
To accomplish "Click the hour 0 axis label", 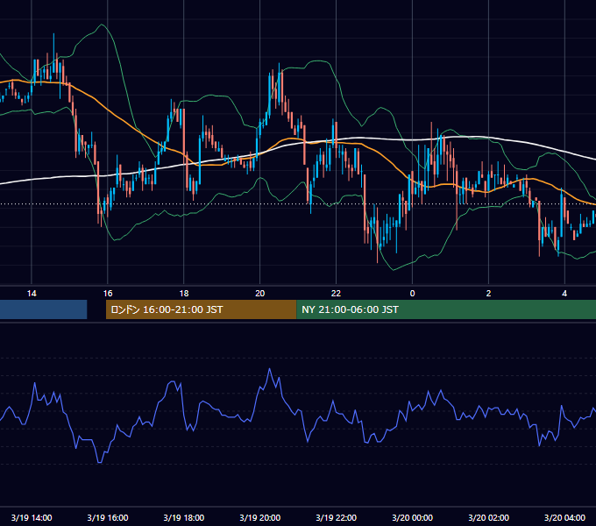I will click(x=413, y=294).
